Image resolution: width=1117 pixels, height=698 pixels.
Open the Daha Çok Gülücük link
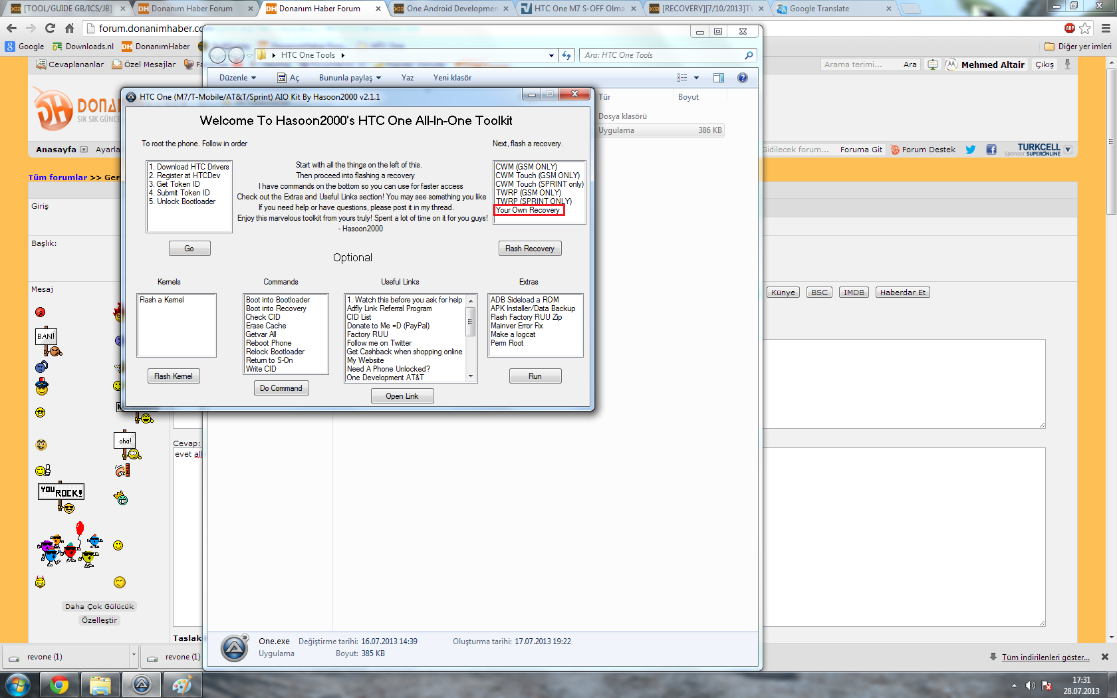100,606
